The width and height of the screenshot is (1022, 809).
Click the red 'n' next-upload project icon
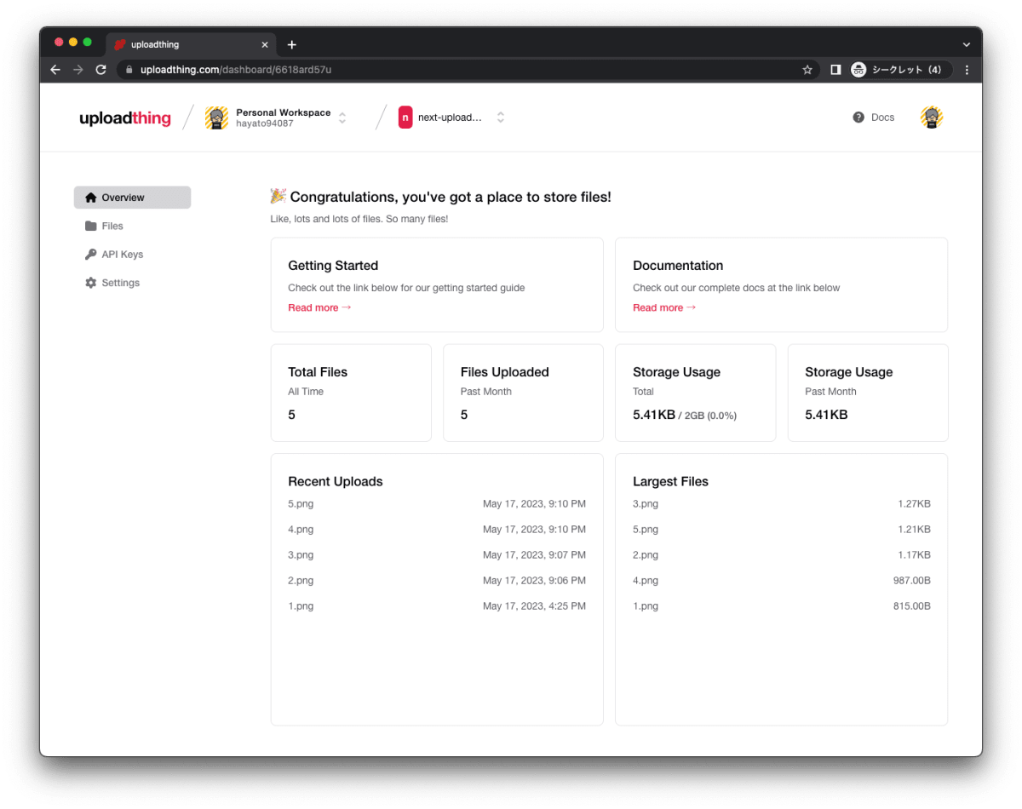point(405,117)
